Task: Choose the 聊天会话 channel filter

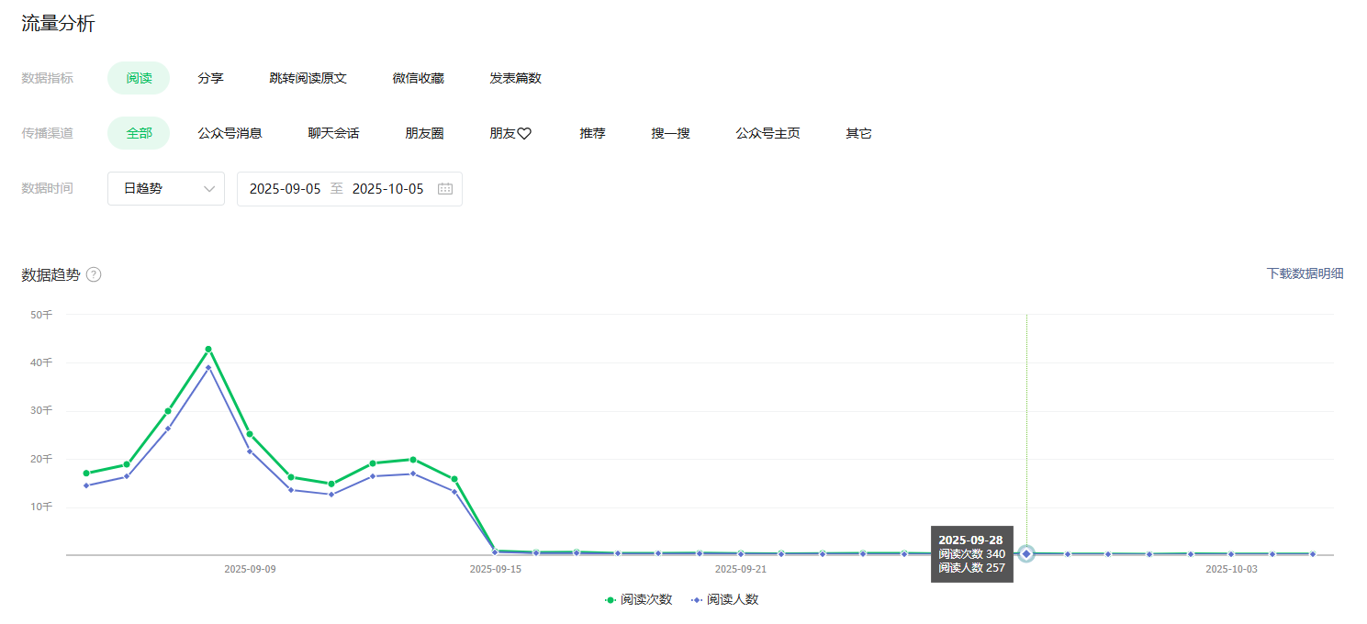Action: click(x=333, y=133)
